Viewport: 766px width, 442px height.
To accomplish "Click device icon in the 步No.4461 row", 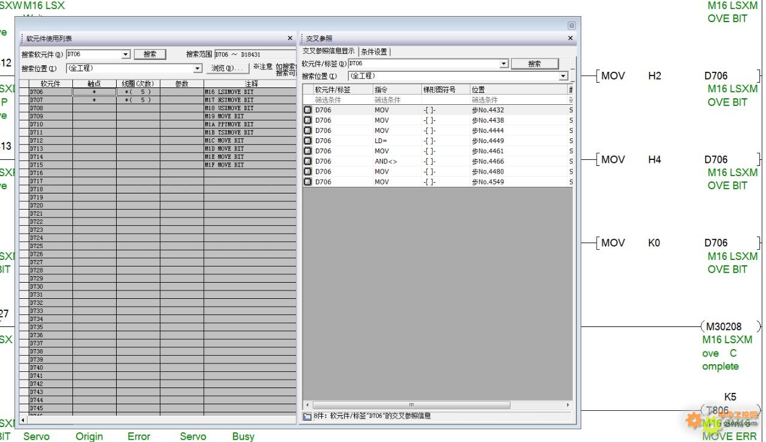I will pyautogui.click(x=308, y=151).
